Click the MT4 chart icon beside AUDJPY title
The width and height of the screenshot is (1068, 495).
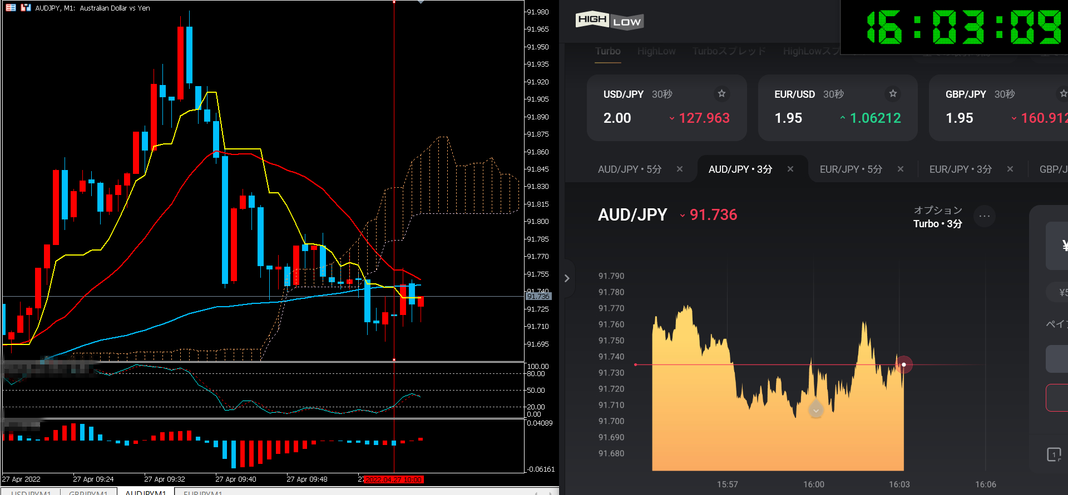click(x=26, y=8)
